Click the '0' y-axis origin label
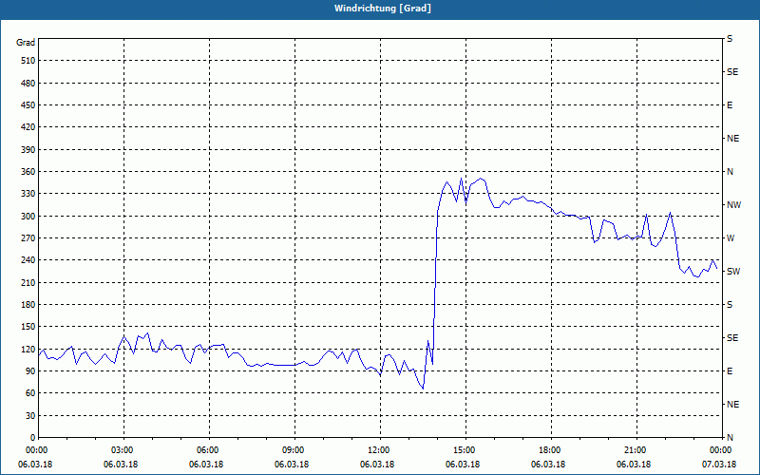760x475 pixels. (x=33, y=438)
